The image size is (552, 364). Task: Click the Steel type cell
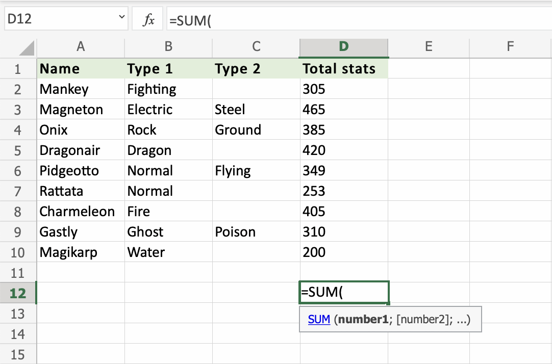pyautogui.click(x=230, y=110)
